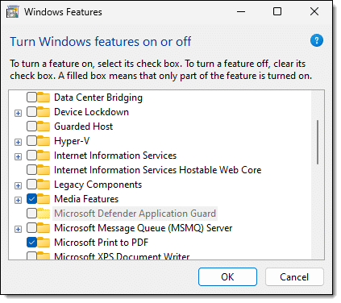Confirm changes with the OK button
The width and height of the screenshot is (341, 303).
[227, 276]
